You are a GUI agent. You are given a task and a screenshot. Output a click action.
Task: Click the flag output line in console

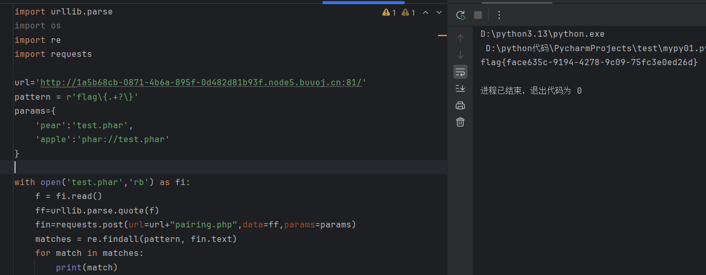[589, 62]
